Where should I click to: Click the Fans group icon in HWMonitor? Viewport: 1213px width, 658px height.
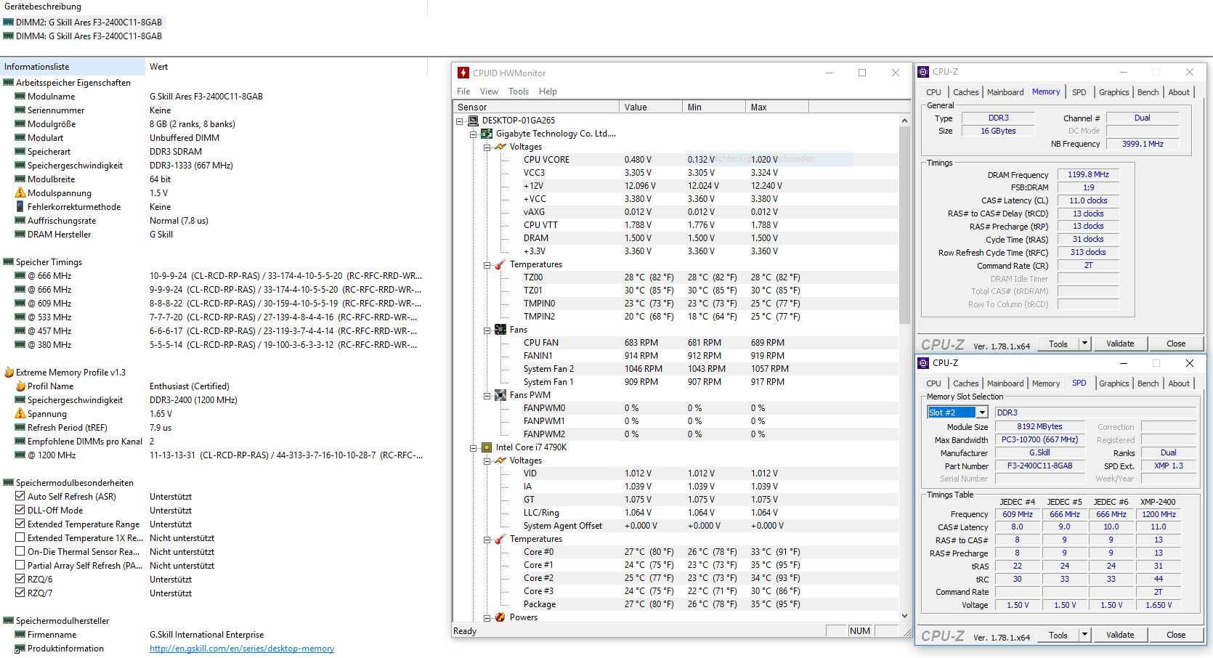pyautogui.click(x=500, y=330)
